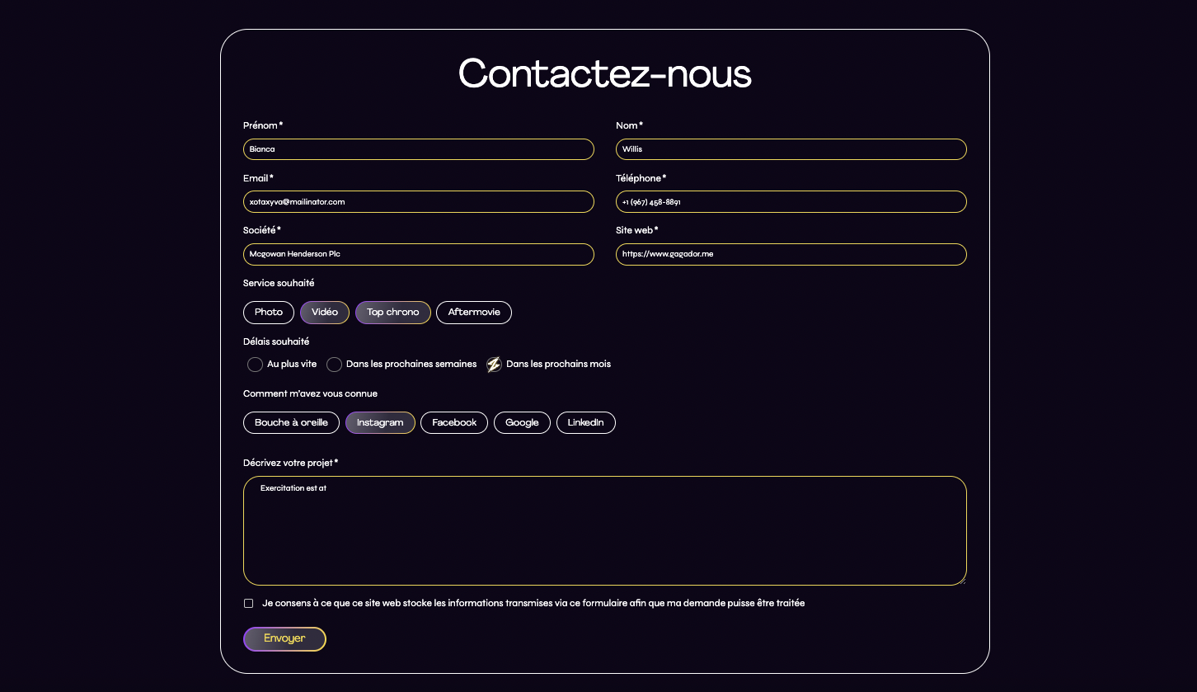
Task: Select the LinkedIn referral chip
Action: (x=586, y=422)
